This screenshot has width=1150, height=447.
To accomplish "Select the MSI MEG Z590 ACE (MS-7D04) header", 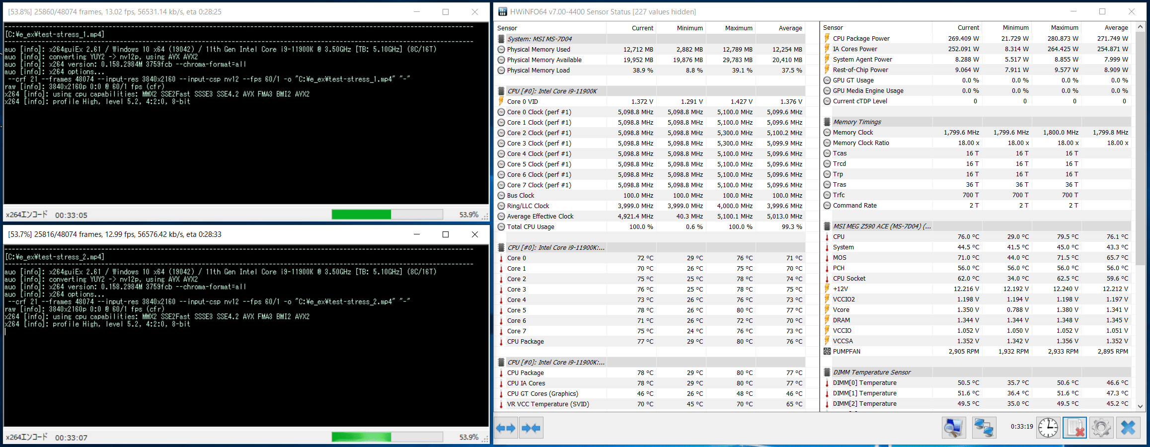I will [x=976, y=226].
